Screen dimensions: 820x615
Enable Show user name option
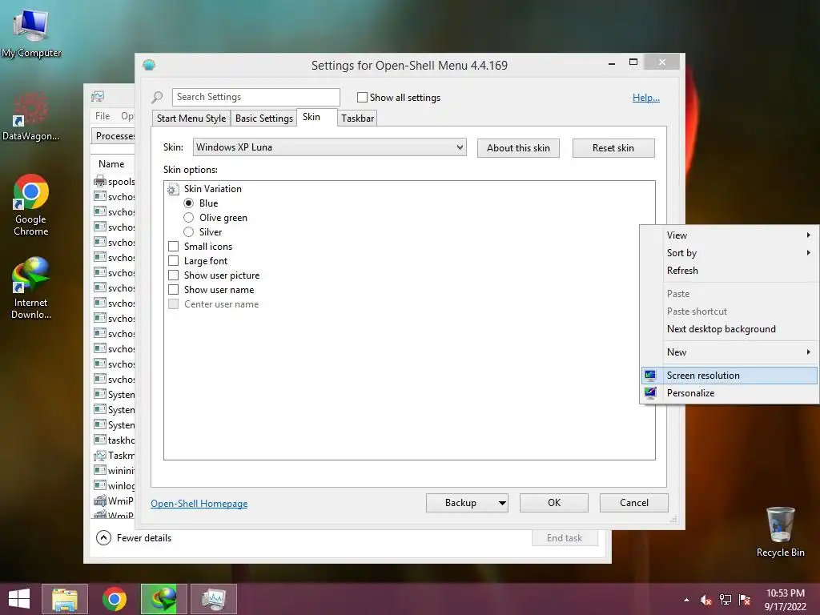[173, 289]
